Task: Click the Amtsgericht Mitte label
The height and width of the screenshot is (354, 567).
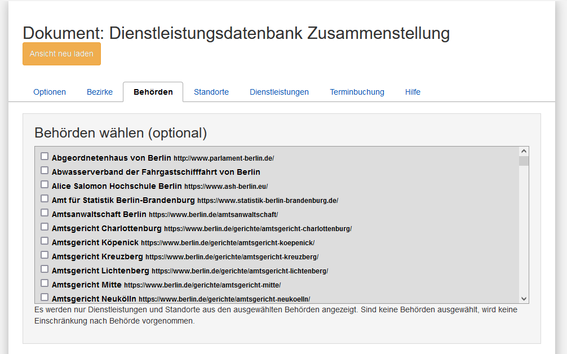Action: tap(86, 285)
